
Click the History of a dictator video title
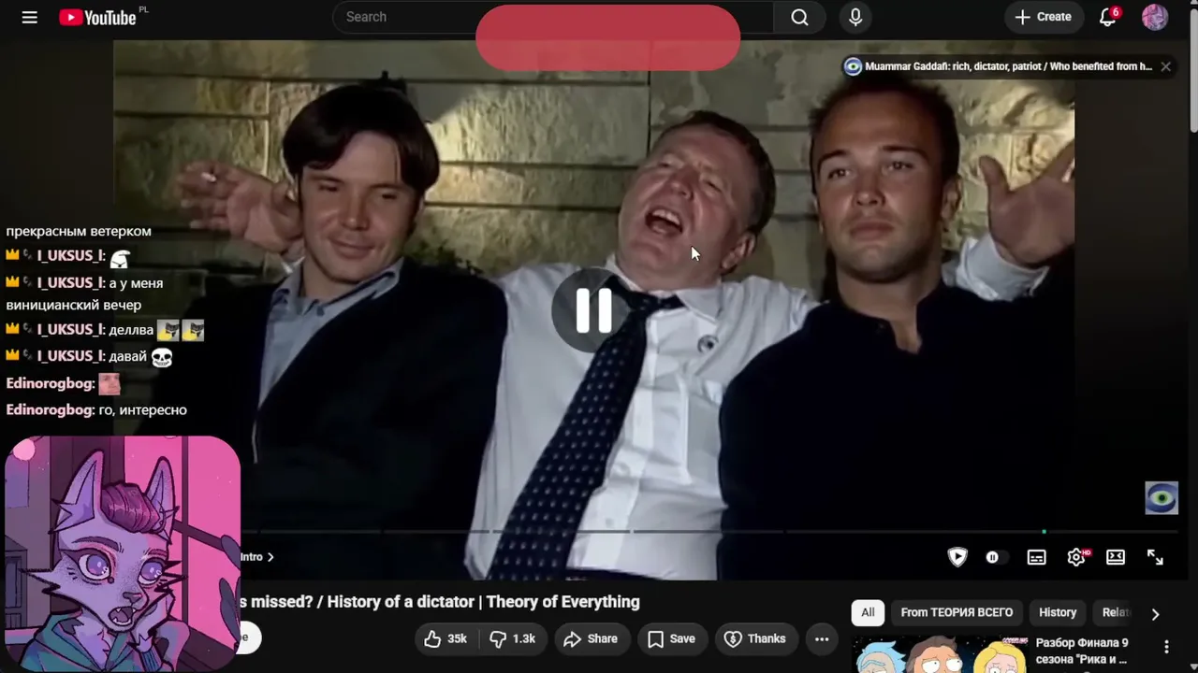coord(440,602)
